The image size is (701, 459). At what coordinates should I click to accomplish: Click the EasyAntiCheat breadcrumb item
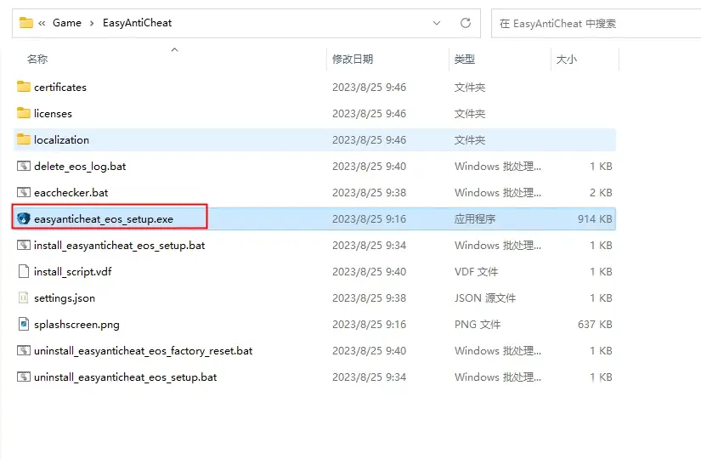point(138,23)
